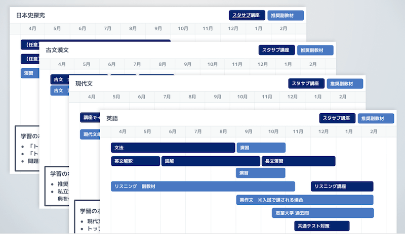Open the 文法 schedule bar
The width and height of the screenshot is (405, 234).
tap(173, 148)
